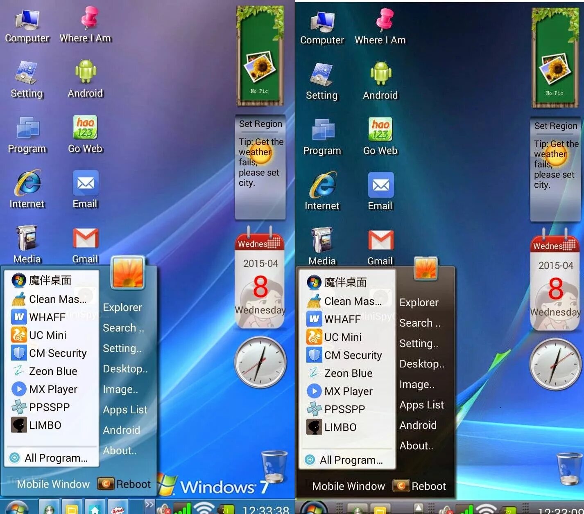Image resolution: width=584 pixels, height=514 pixels.
Task: Launch hao123 Go Web icon, right desktop
Action: tap(380, 129)
